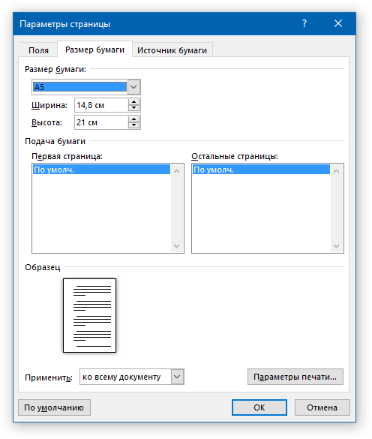The height and width of the screenshot is (439, 372).
Task: Click the Ширина input field
Action: pos(101,105)
